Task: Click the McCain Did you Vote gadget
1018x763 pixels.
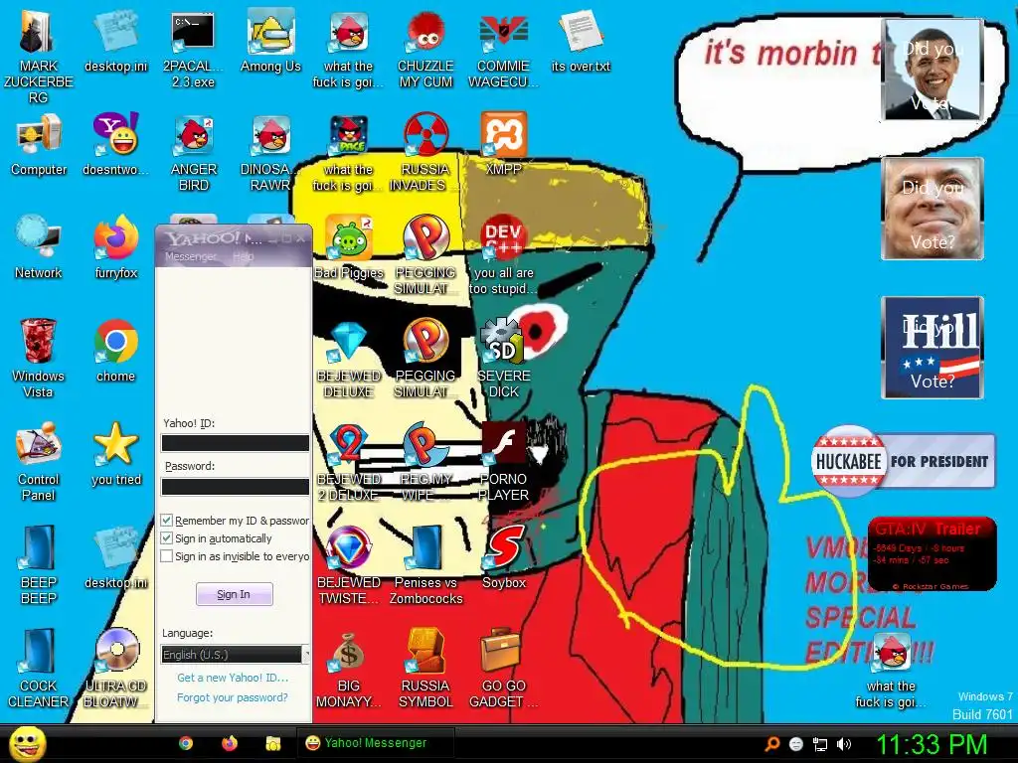Action: click(x=933, y=209)
